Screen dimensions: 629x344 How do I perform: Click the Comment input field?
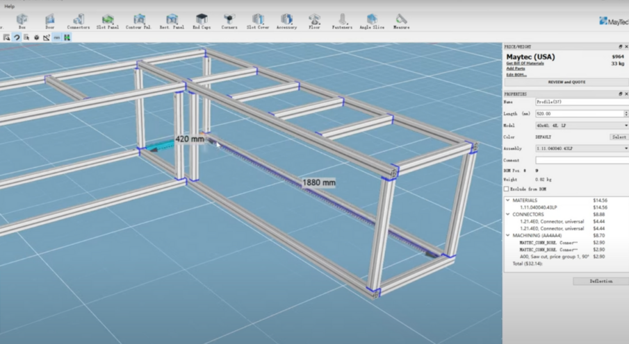click(x=582, y=160)
